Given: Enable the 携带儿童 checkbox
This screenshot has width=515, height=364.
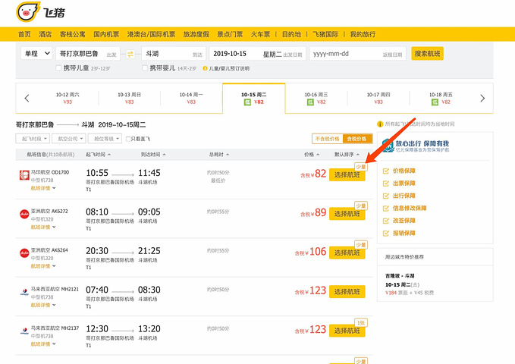Looking at the screenshot, I should pyautogui.click(x=59, y=68).
